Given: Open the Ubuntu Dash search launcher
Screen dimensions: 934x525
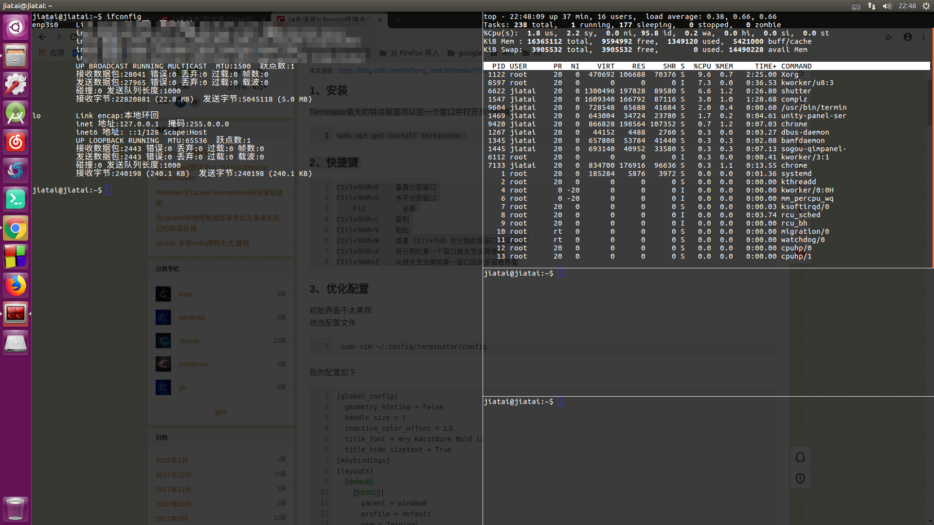Looking at the screenshot, I should tap(16, 27).
